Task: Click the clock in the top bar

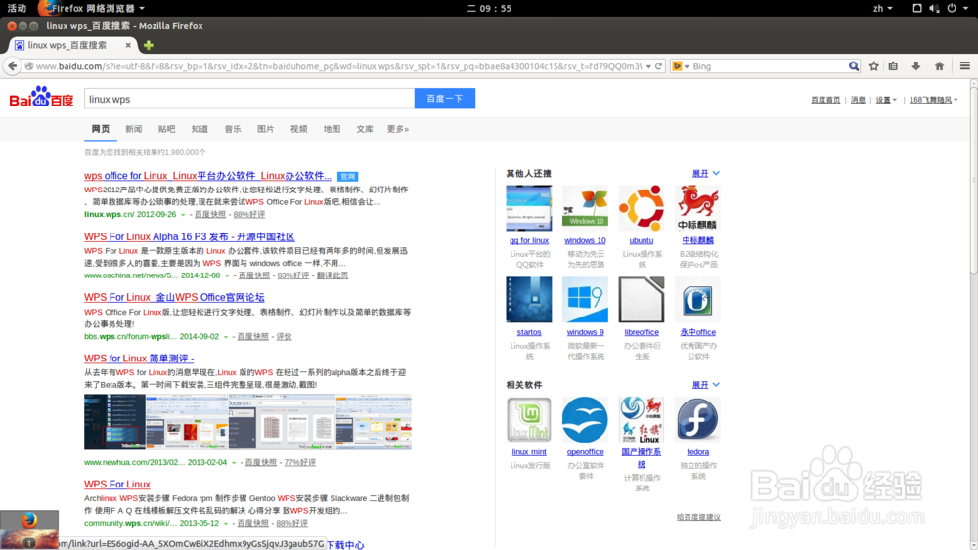Action: [x=489, y=8]
